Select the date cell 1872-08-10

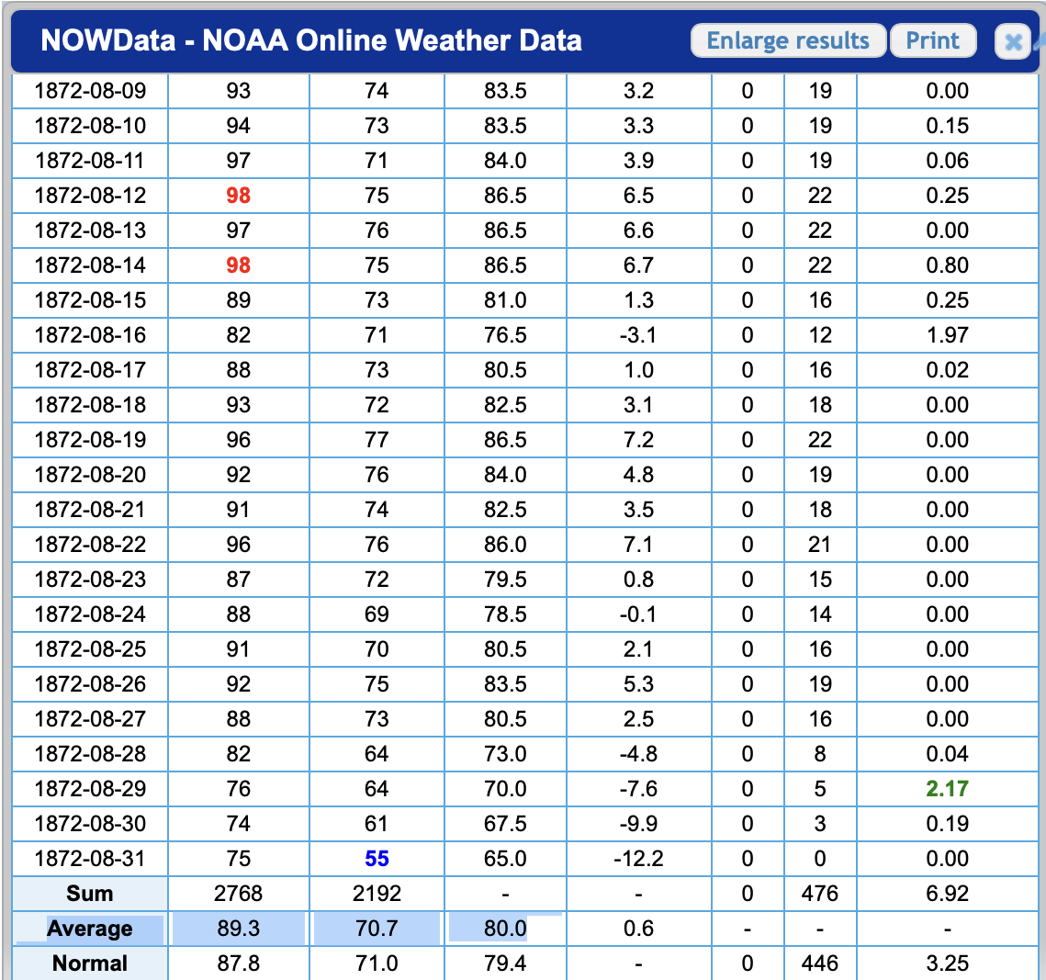click(90, 126)
